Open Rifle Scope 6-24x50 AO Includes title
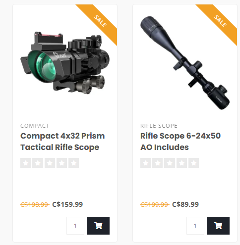 [180, 142]
